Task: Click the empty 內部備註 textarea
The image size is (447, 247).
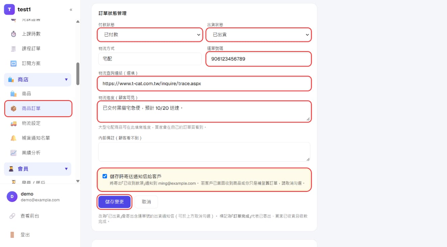Action: [x=204, y=152]
